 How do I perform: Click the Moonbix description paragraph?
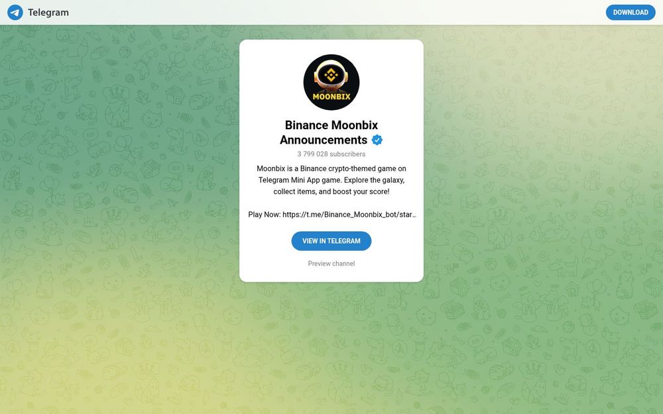point(331,180)
